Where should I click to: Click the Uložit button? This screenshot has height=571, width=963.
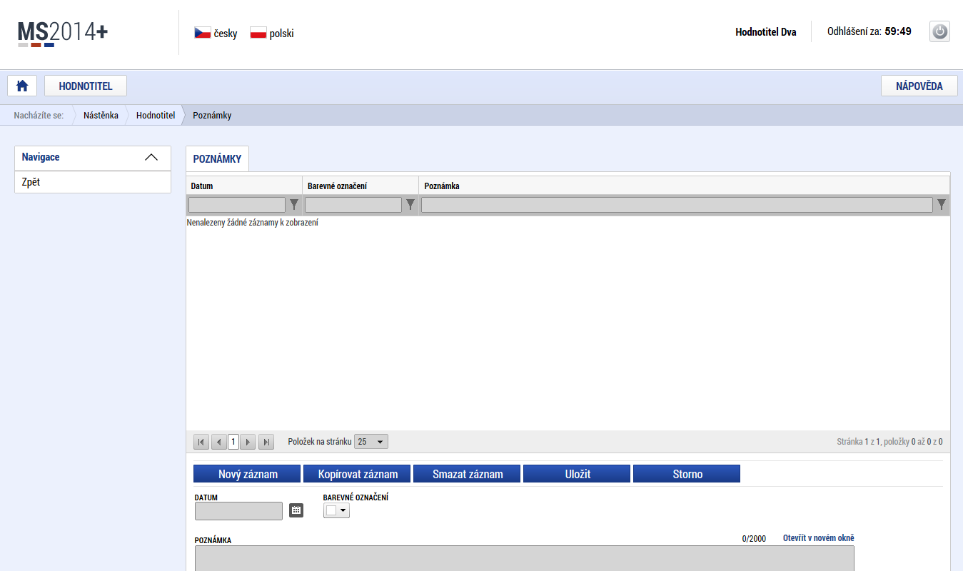[577, 474]
